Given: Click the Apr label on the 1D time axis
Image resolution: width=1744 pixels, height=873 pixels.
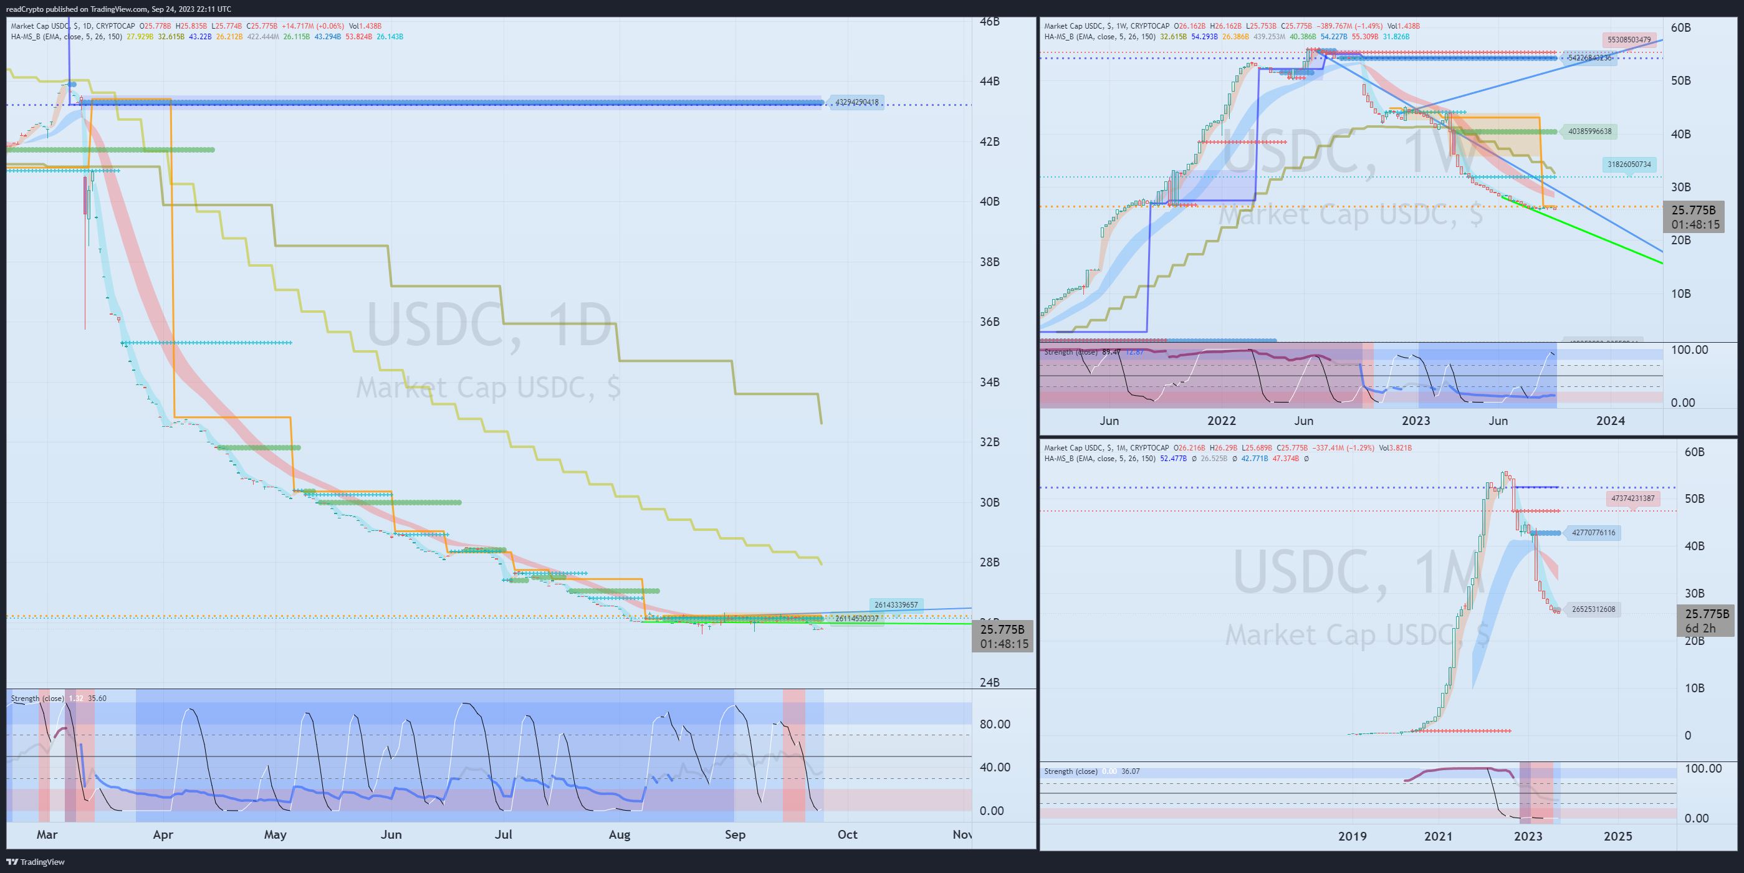Looking at the screenshot, I should pos(163,834).
